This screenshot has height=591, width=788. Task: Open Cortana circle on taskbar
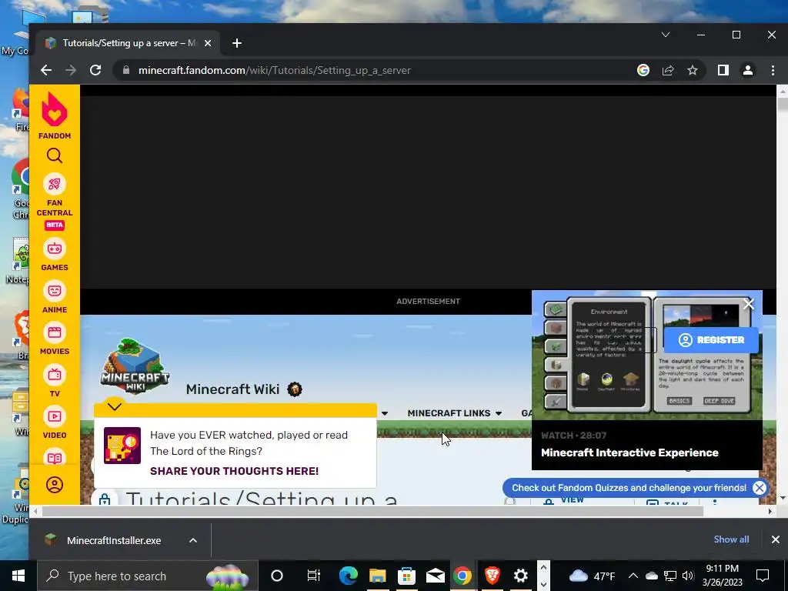[277, 576]
